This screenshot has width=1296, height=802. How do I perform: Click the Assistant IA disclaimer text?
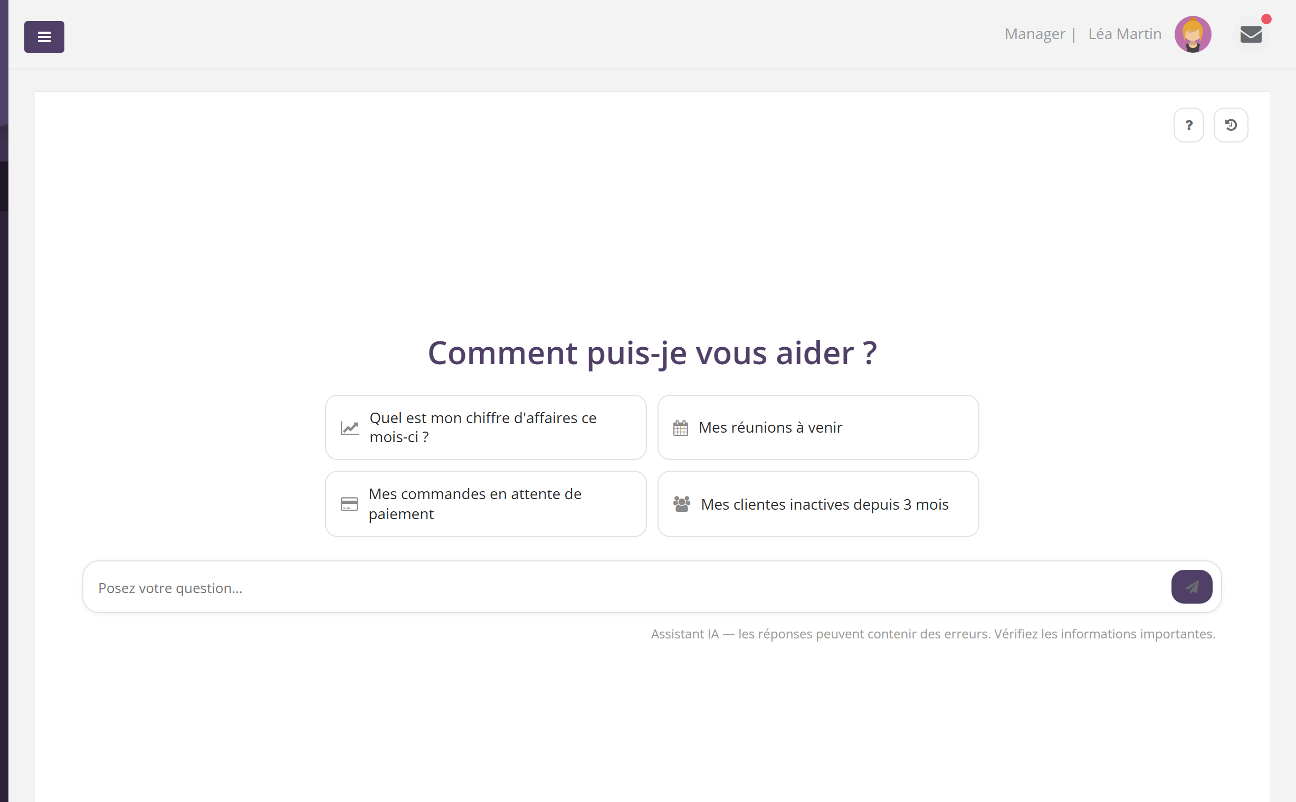point(933,634)
